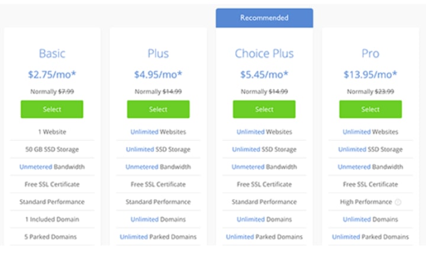Click the High Performance info icon

[398, 202]
